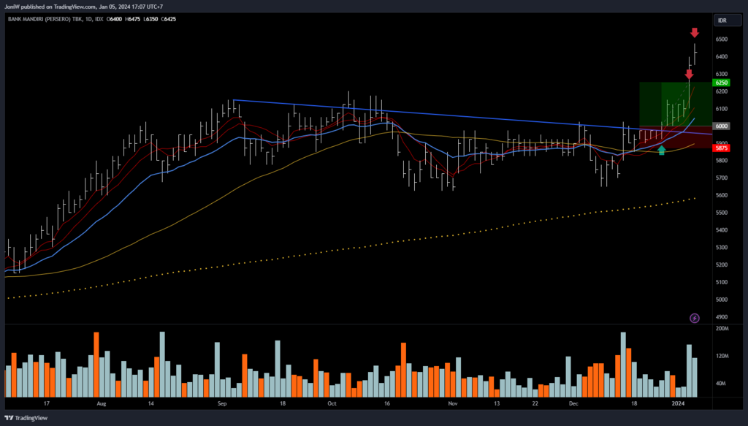Open the IDR currency selector
The image size is (748, 426).
[x=722, y=20]
